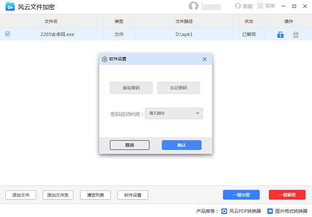
Task: Click the settings hexagon icon in dialog title
Action: (x=105, y=59)
